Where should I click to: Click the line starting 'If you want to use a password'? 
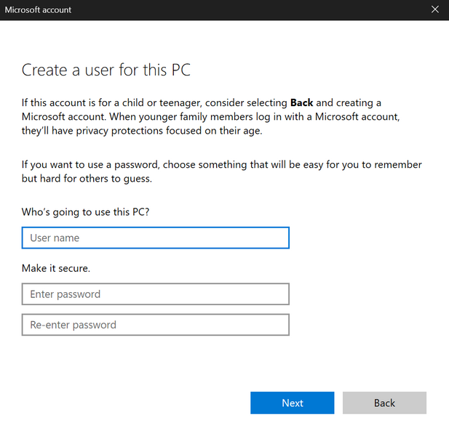(x=221, y=165)
